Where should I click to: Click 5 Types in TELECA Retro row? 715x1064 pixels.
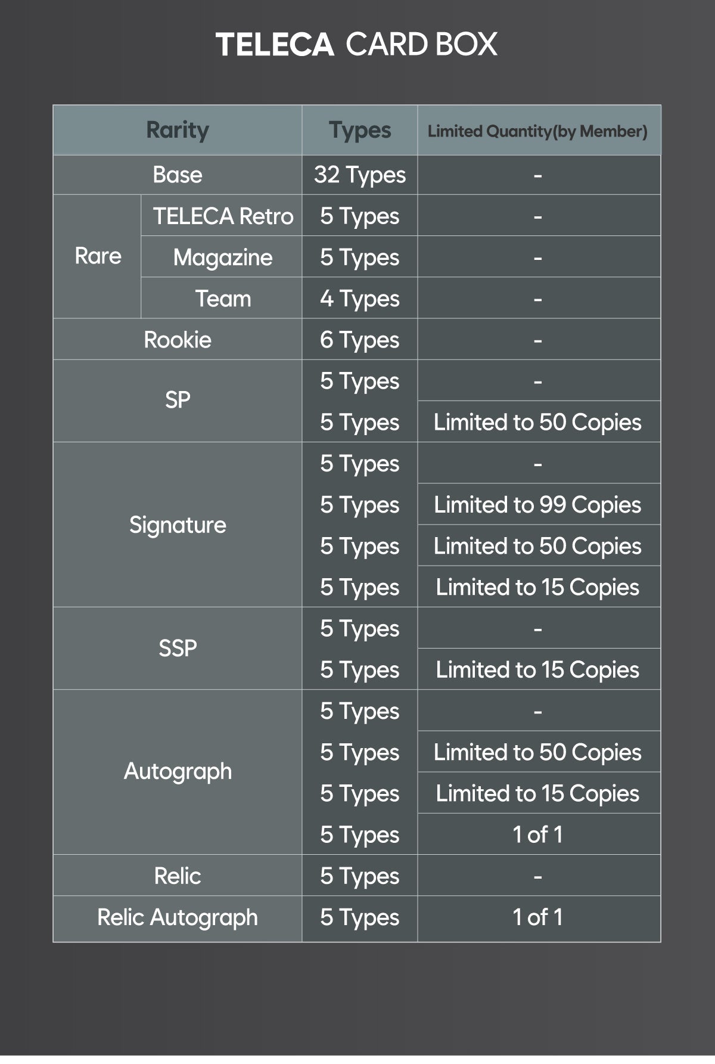click(360, 216)
